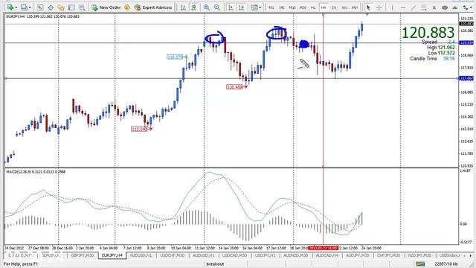Expand the templates dropdown arrow

(260, 7)
